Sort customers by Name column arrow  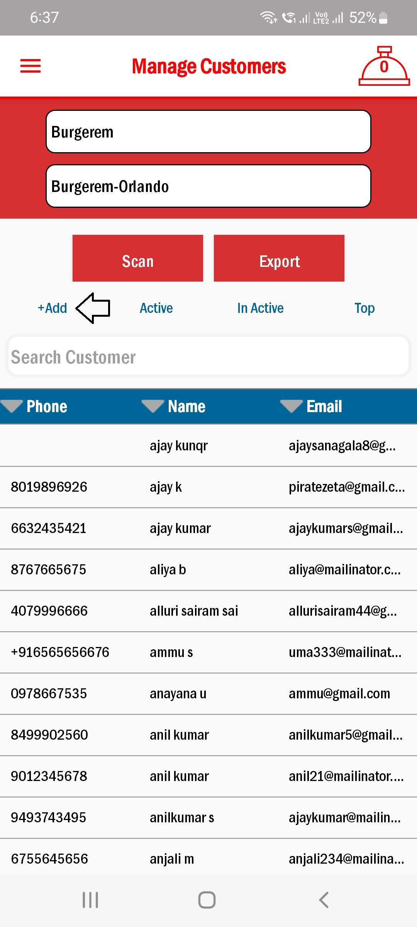(x=153, y=406)
